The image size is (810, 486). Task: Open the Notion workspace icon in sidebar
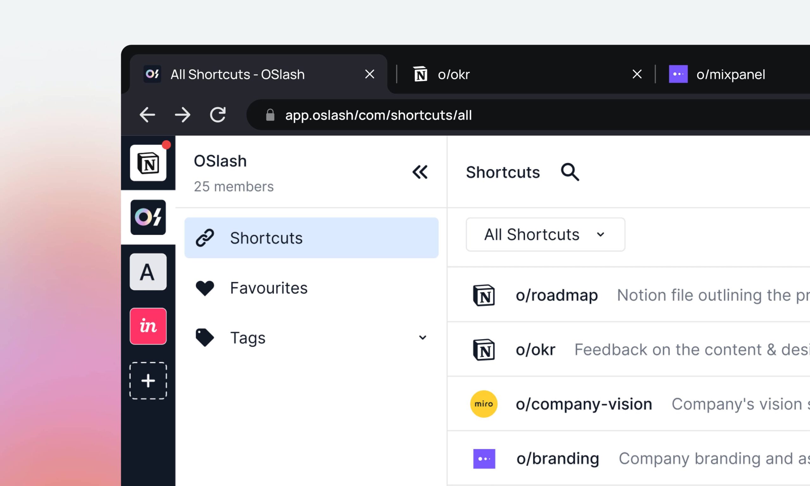(x=148, y=163)
